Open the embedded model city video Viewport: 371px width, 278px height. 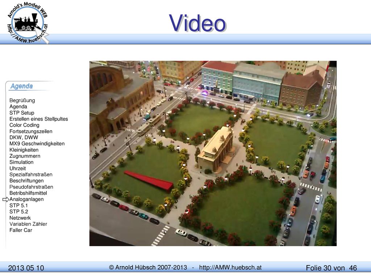point(213,153)
